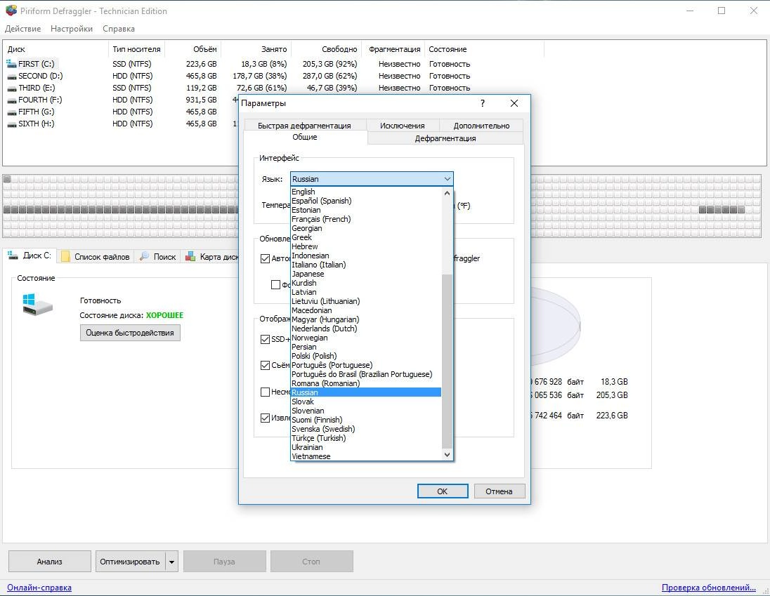Toggle the Авто update checkbox

[265, 258]
